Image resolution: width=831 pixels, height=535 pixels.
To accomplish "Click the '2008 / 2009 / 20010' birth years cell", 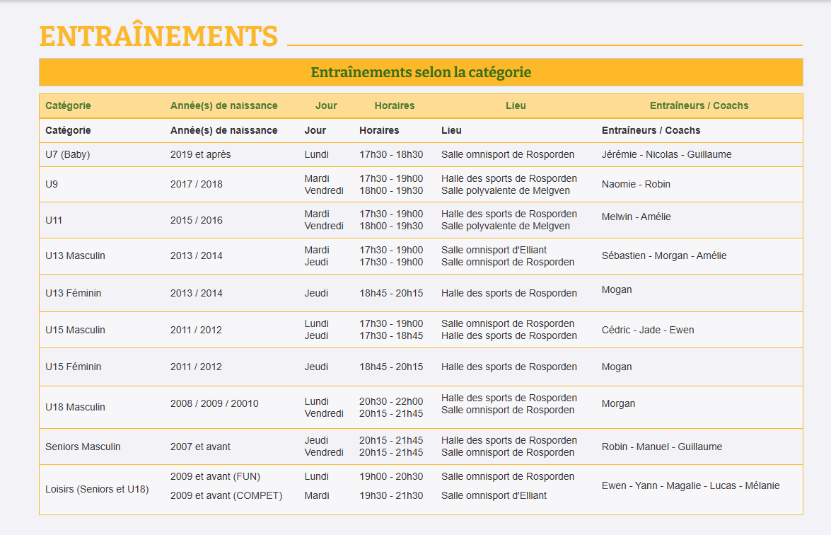I will [214, 403].
